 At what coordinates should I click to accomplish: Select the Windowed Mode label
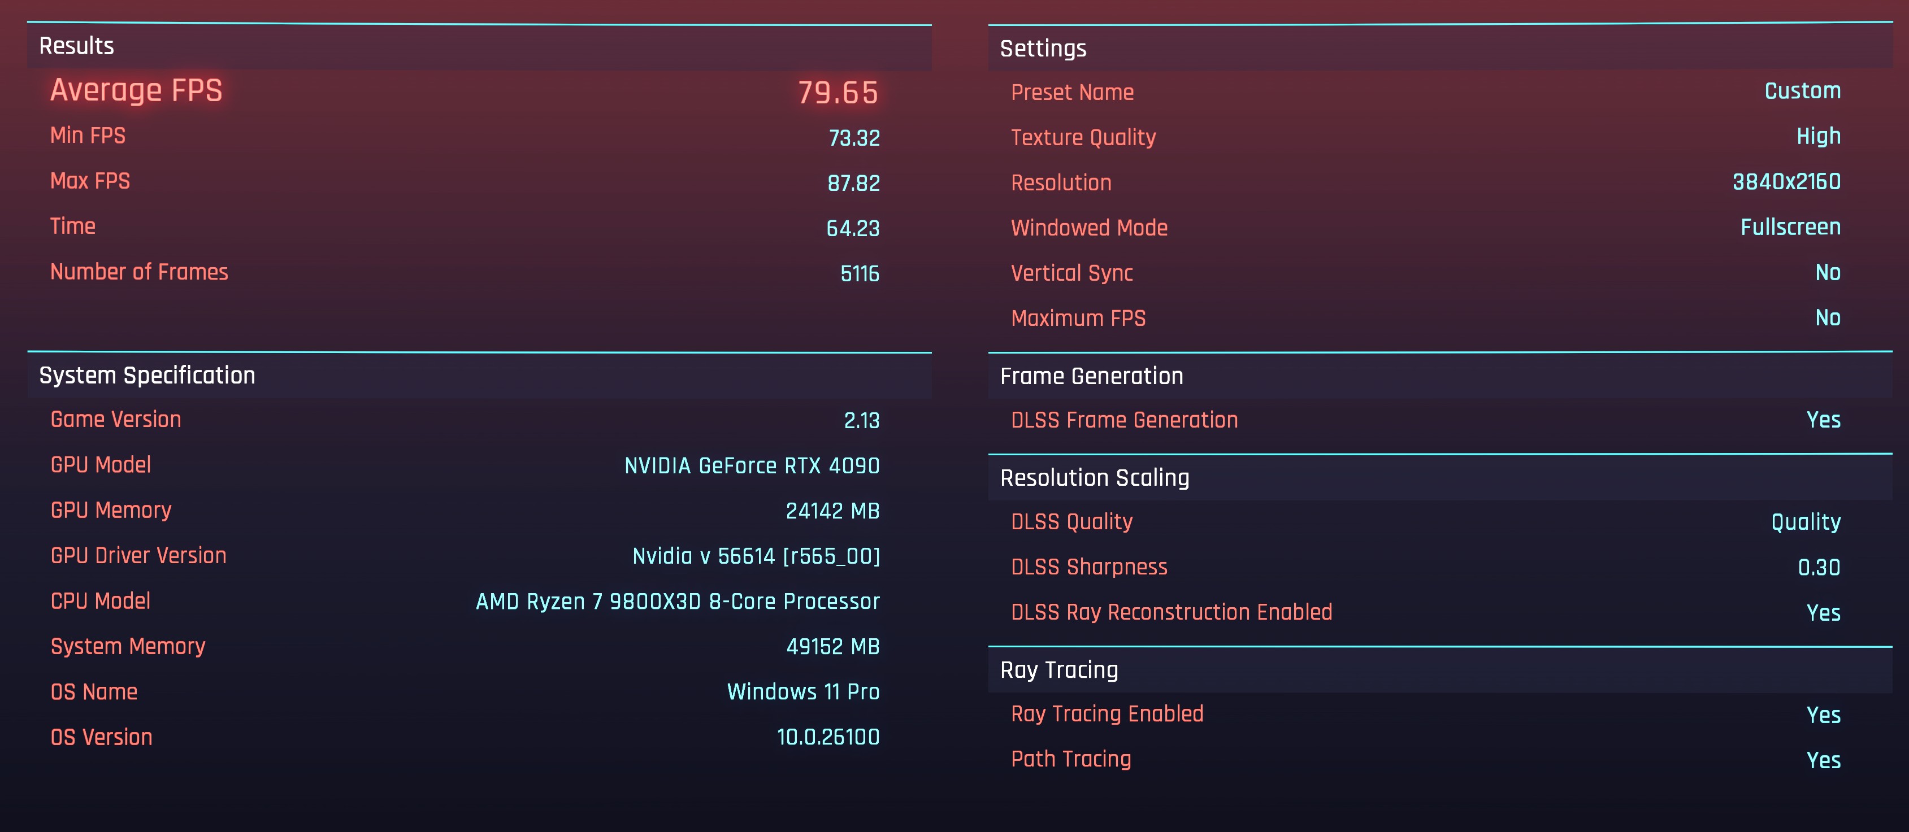point(1090,228)
